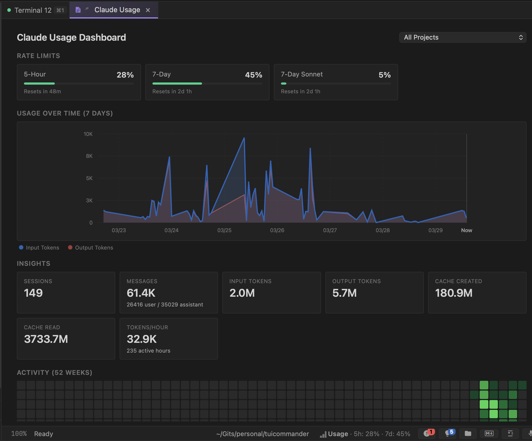Screen dimensions: 532x441
Task: Click the ⌘1 shortcut badge on Terminal 12 tab
Action: click(60, 10)
